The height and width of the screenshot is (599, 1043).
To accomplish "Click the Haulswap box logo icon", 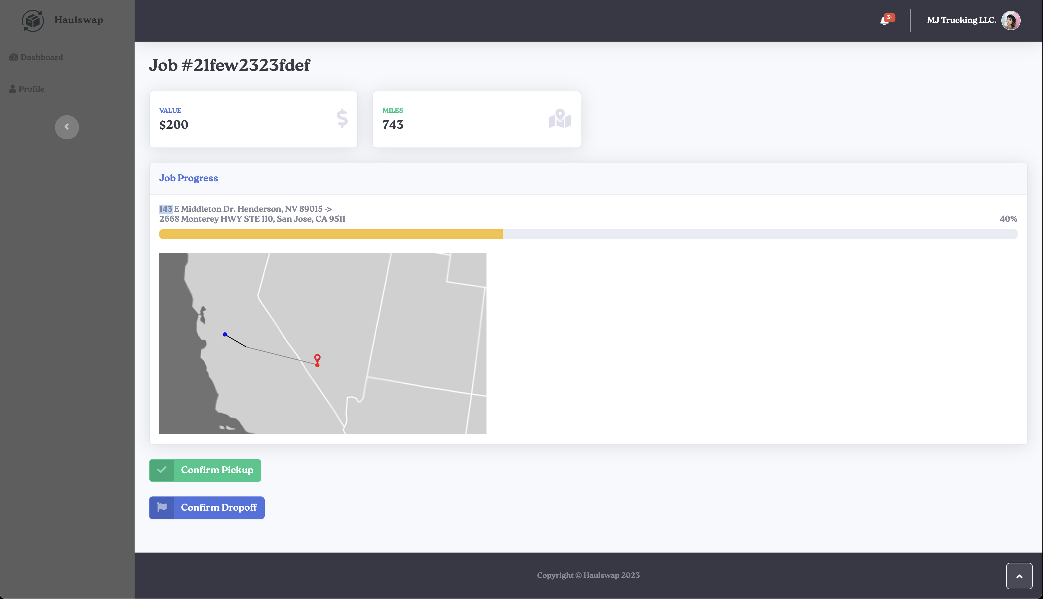I will click(x=33, y=21).
